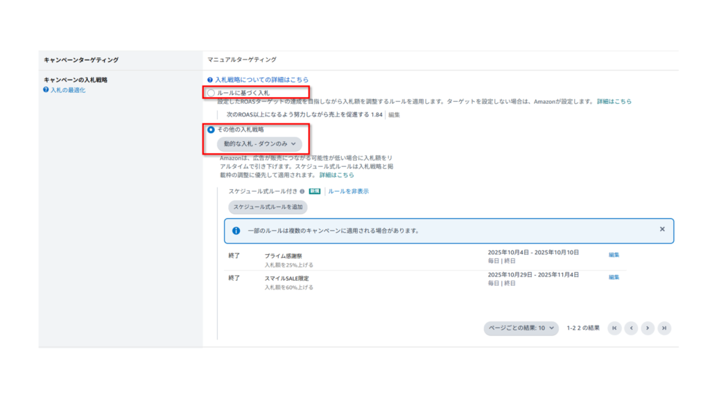710x399 pixels.
Task: Click the スケジュール式ルールを追加 button
Action: point(268,207)
